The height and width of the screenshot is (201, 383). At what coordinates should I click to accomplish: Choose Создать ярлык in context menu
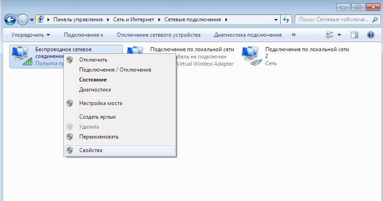120,117
